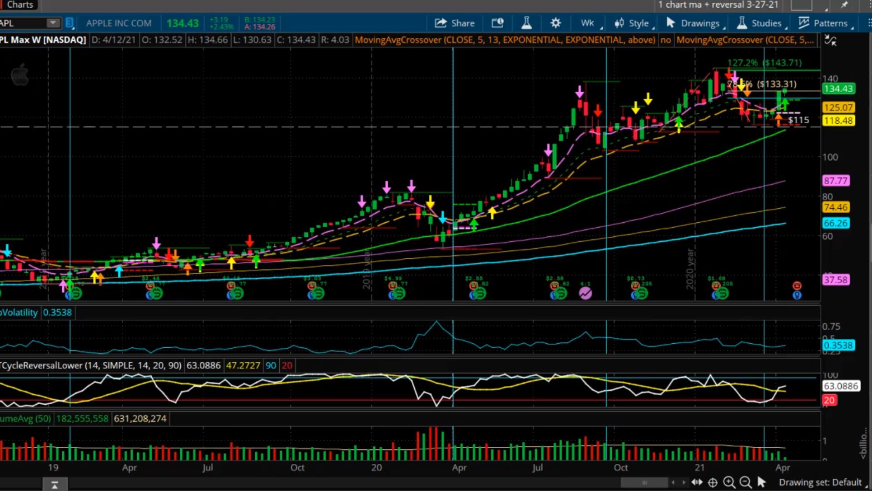Click the chart grid layout selector box

802,5
